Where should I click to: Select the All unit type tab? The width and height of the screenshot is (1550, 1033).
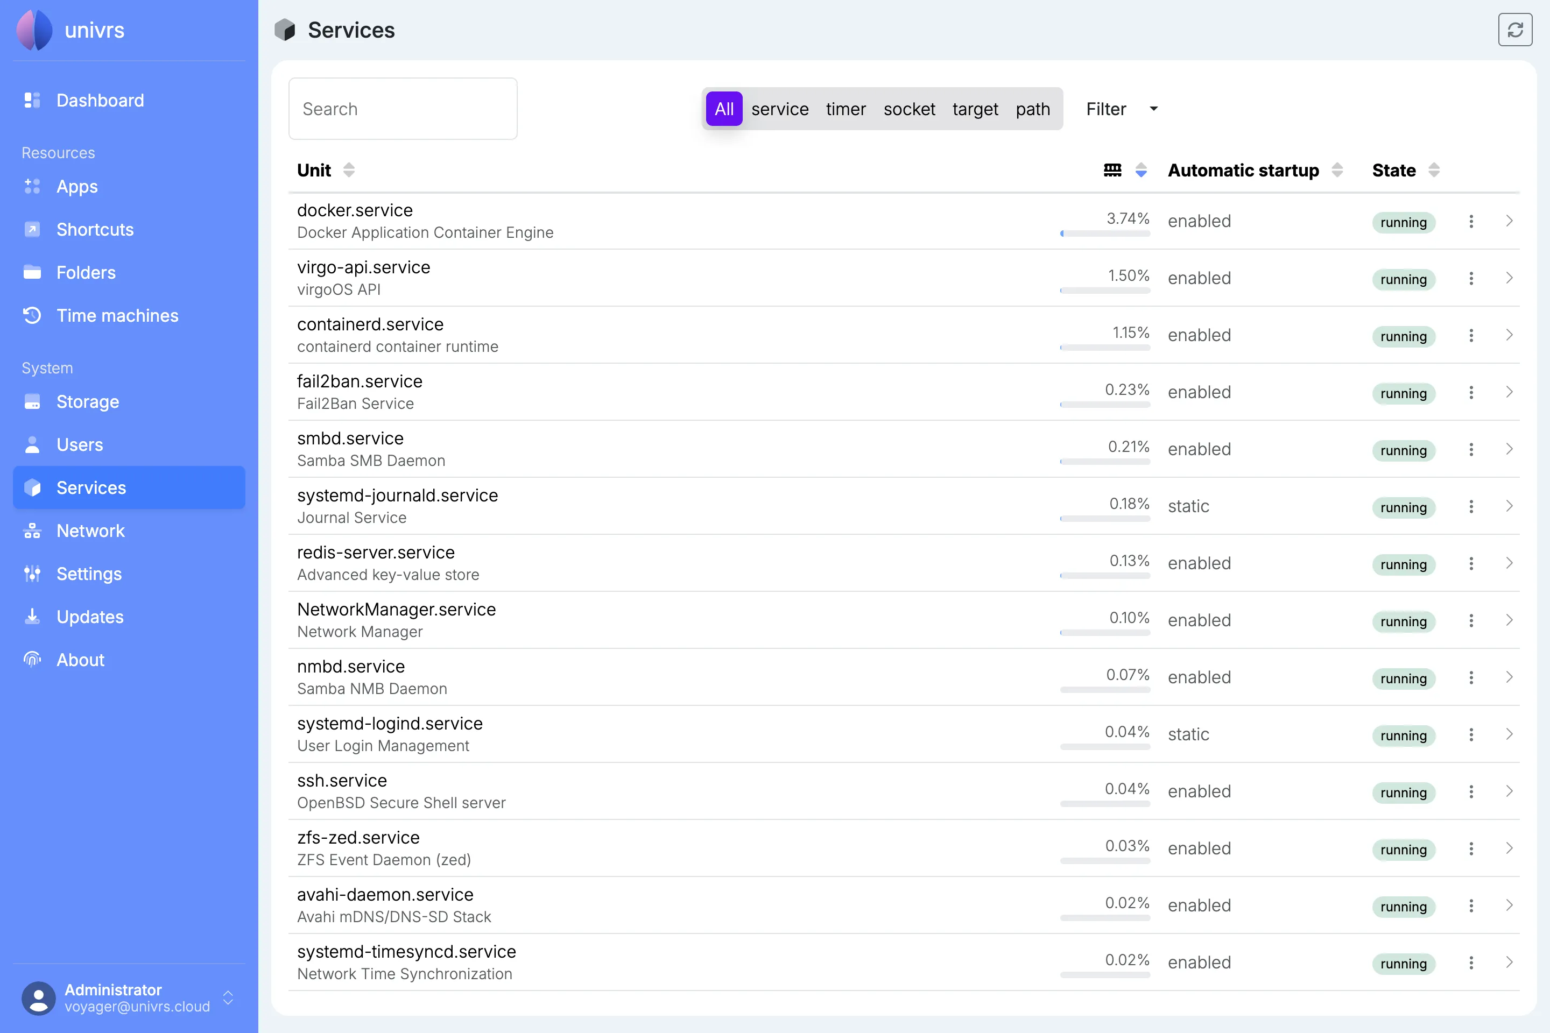click(723, 109)
